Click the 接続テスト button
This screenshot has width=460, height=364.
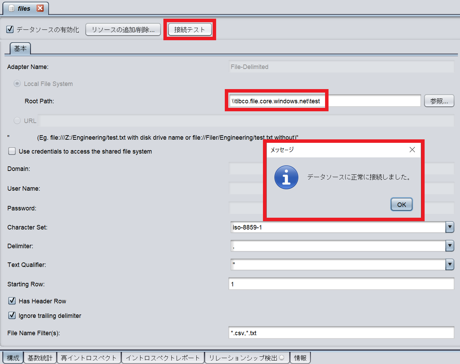190,29
